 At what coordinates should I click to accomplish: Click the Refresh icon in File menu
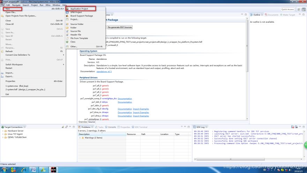click(x=2, y=51)
